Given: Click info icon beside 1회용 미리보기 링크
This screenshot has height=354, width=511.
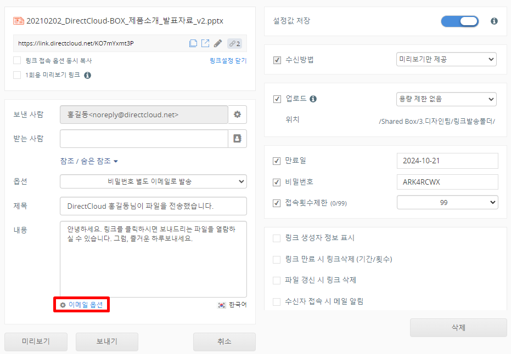Looking at the screenshot, I should point(87,75).
